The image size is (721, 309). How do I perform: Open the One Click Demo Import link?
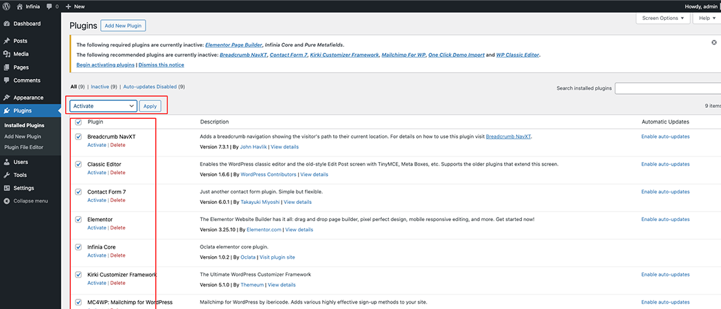coord(456,55)
